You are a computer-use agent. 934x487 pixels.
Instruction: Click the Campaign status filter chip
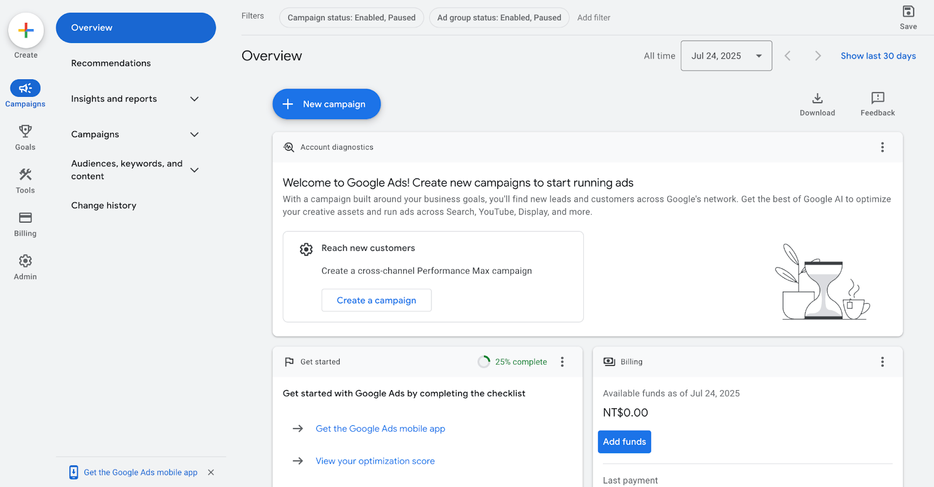point(351,17)
